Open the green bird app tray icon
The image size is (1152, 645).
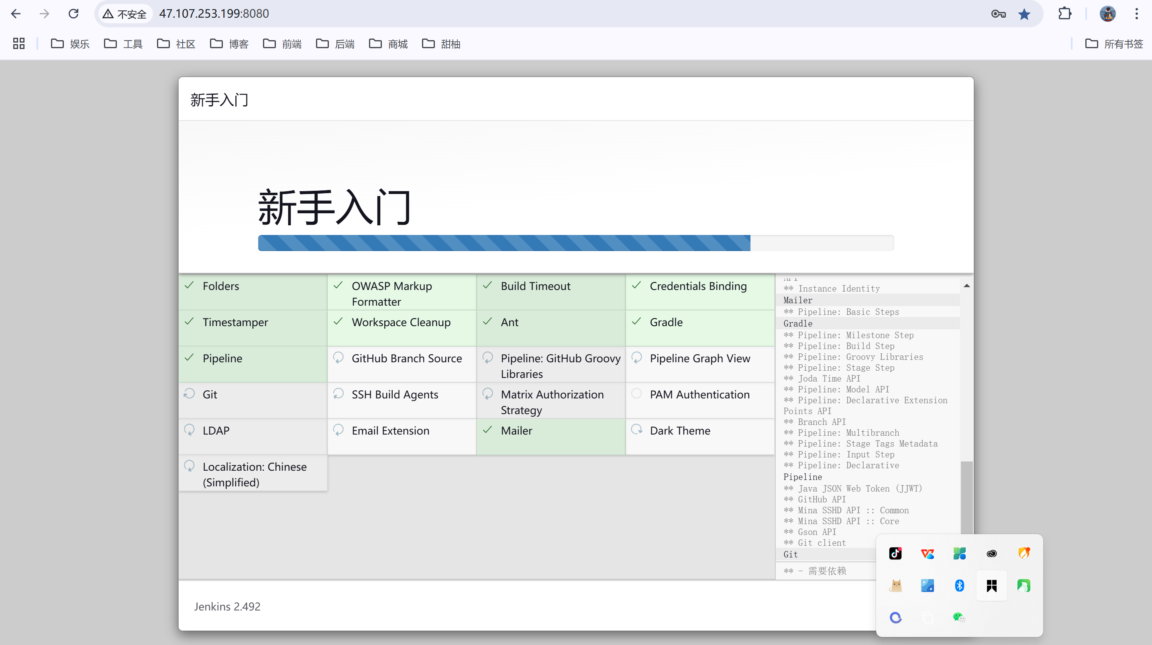[1024, 586]
